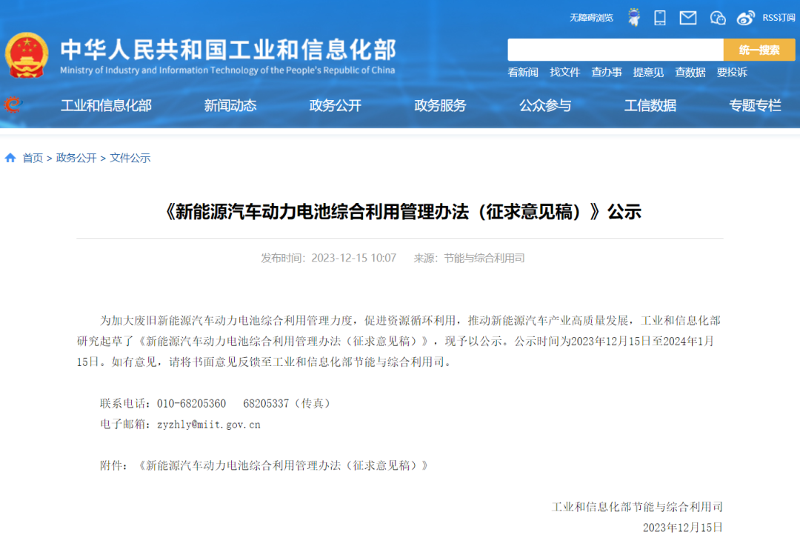Select 查办事 search shortcut
Viewport: 800px width, 535px height.
tap(607, 73)
